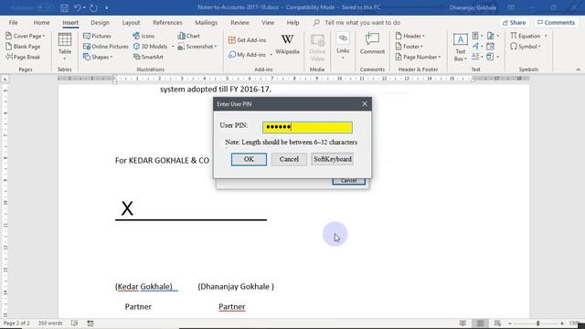Click the word count in status bar
The image size is (585, 329).
[50, 323]
